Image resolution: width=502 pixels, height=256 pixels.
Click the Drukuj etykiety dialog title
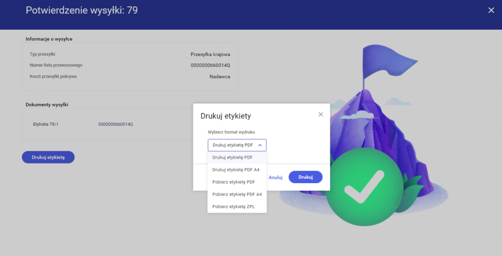[x=226, y=116]
